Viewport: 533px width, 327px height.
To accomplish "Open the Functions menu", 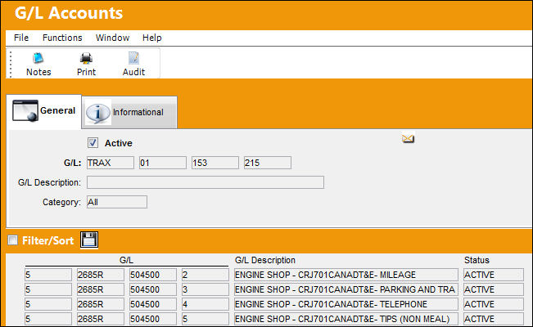I will pos(62,38).
